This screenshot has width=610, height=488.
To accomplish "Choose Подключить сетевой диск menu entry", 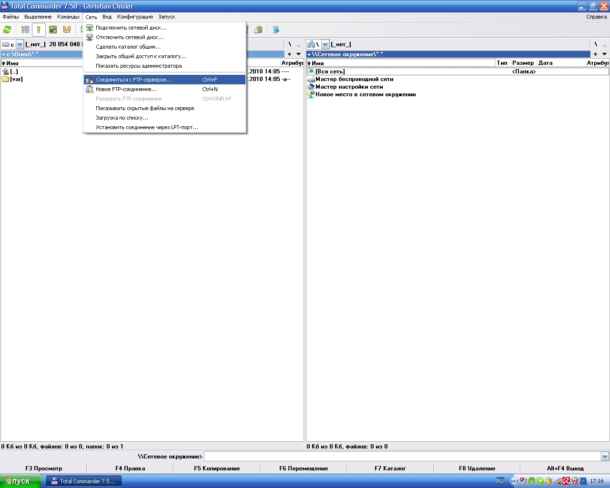I will (x=165, y=28).
